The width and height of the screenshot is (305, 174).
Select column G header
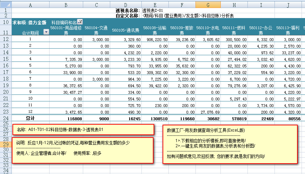click(208, 5)
